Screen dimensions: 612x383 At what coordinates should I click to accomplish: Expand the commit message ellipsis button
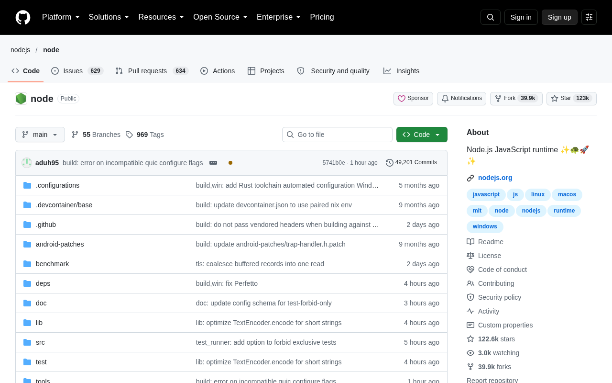(x=213, y=163)
